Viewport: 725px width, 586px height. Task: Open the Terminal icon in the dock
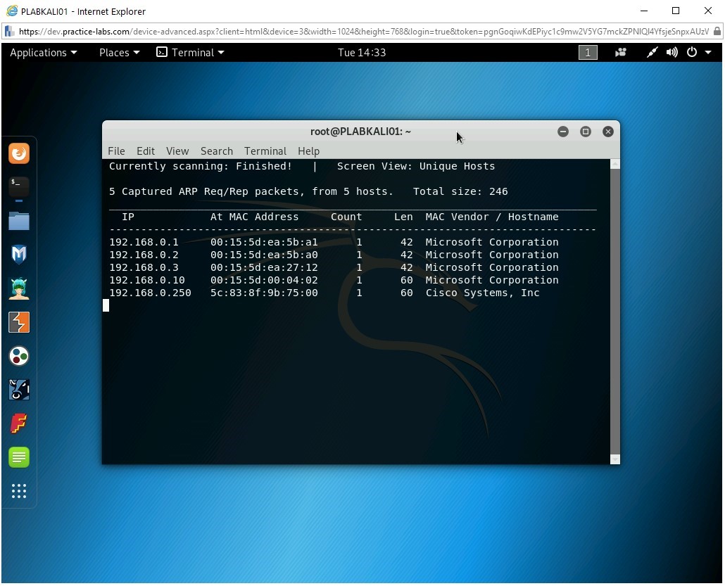[x=19, y=186]
